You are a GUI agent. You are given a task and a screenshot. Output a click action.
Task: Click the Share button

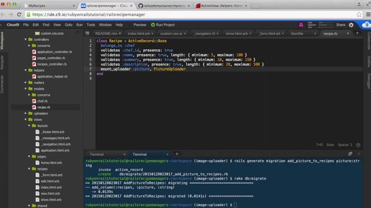pos(340,25)
